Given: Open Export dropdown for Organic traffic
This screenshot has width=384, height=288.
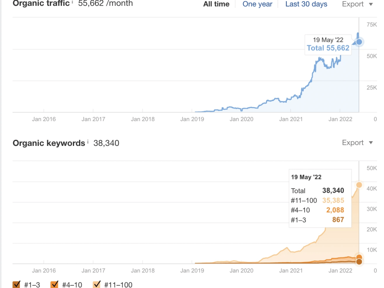Looking at the screenshot, I should pos(357,4).
